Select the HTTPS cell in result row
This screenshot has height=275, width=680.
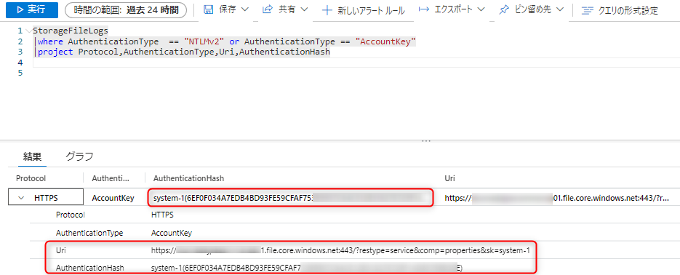tap(46, 198)
